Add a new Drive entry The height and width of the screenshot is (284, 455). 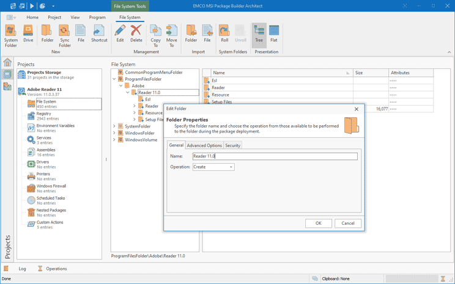(28, 34)
